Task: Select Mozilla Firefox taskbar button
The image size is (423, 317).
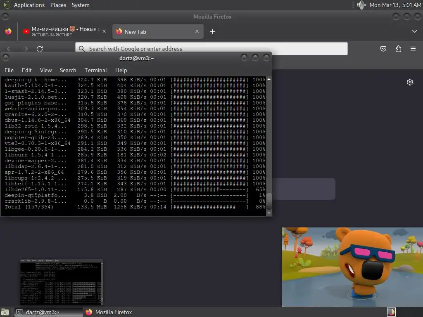Action: 109,312
